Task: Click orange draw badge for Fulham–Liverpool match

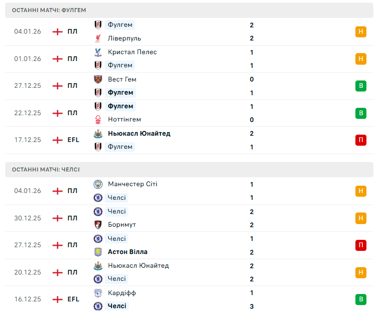Action: [x=361, y=32]
